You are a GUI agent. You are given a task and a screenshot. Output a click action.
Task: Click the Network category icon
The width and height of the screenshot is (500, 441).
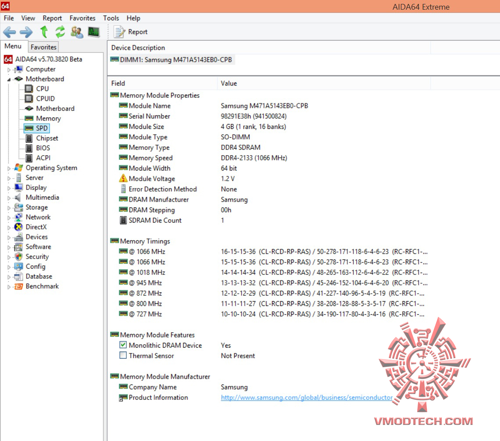(x=18, y=217)
